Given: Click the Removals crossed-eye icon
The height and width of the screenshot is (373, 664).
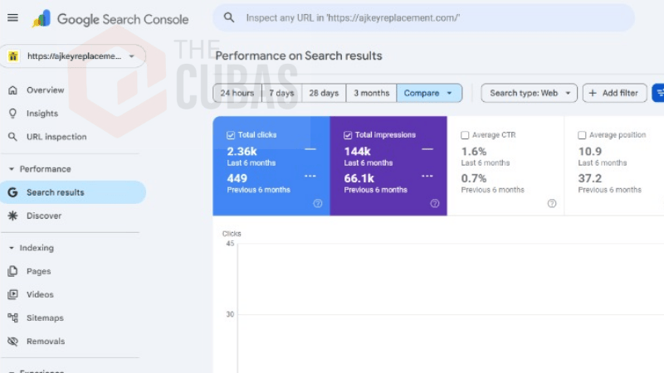Looking at the screenshot, I should click(12, 341).
